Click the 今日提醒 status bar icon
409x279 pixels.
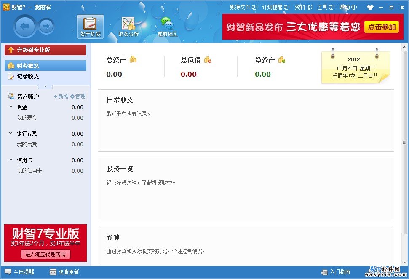pyautogui.click(x=8, y=272)
